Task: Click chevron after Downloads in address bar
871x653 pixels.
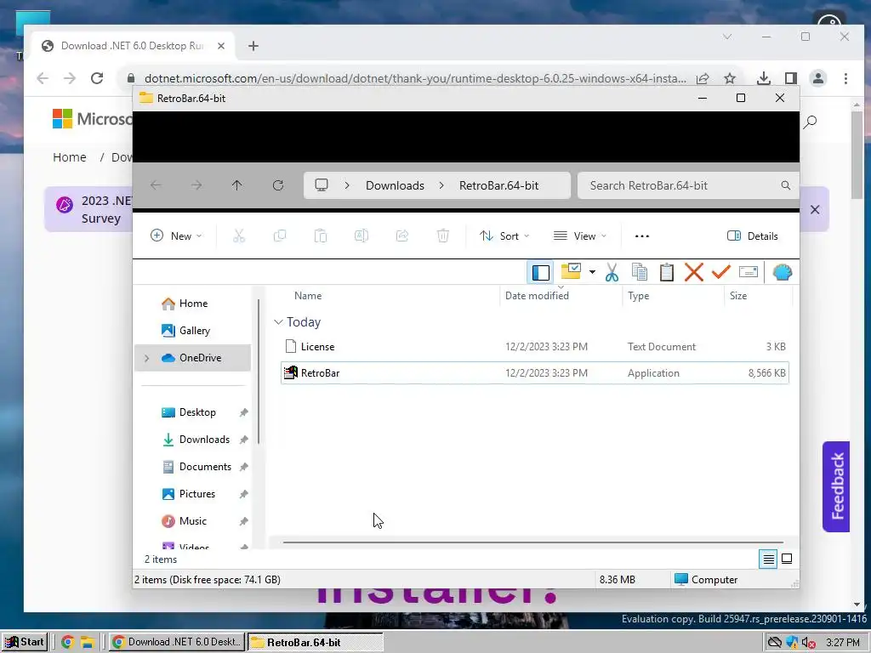Action: pos(441,185)
